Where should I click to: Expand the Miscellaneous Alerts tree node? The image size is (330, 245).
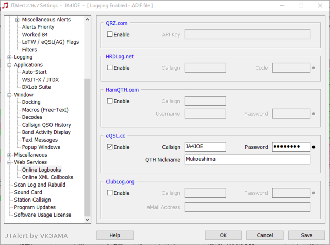(17, 20)
